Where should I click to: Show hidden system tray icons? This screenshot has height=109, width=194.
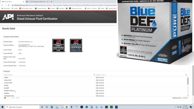pos(176,107)
